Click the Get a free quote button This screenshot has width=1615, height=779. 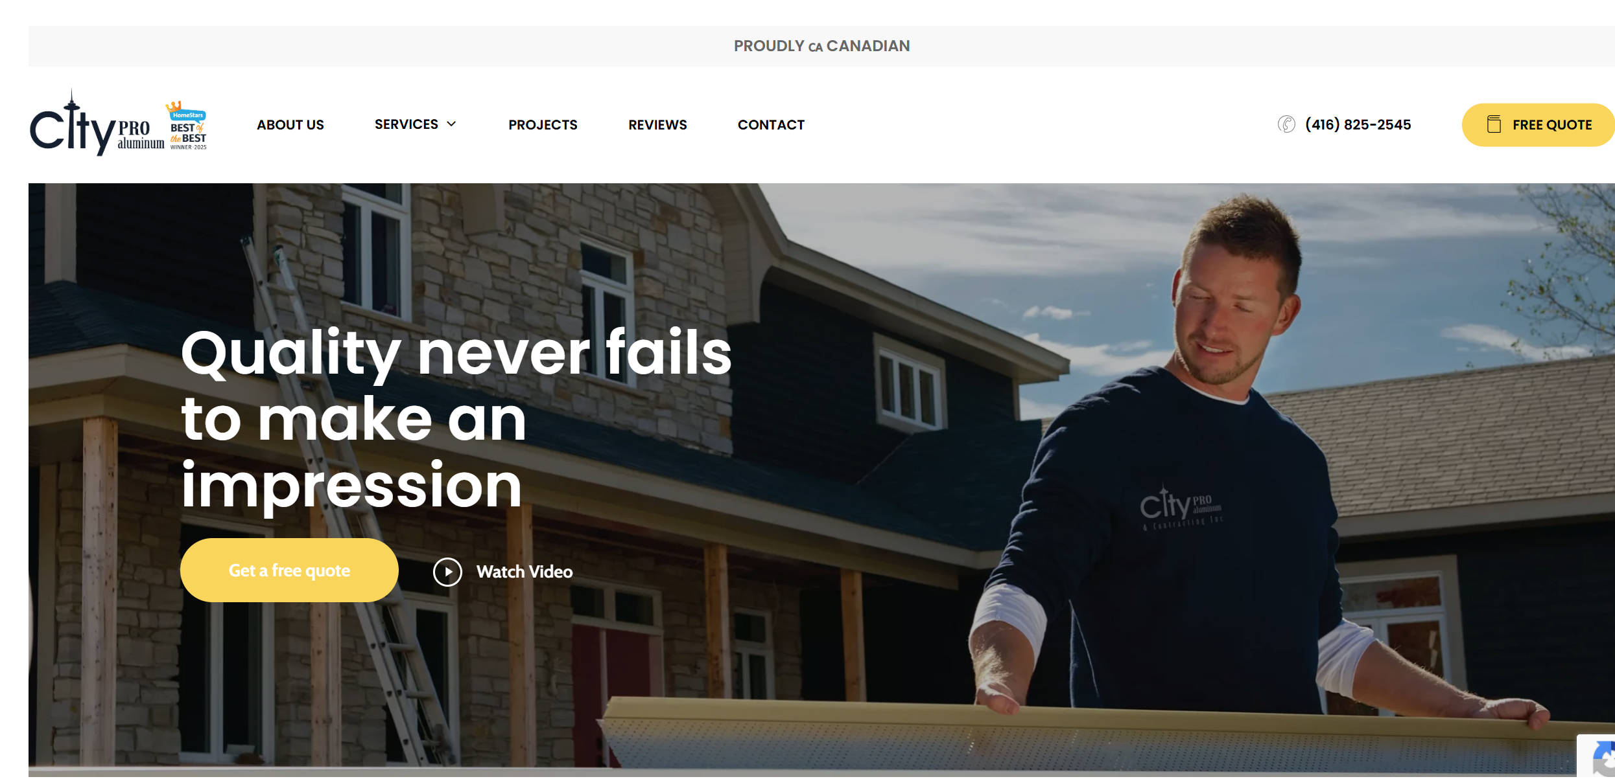pos(289,570)
